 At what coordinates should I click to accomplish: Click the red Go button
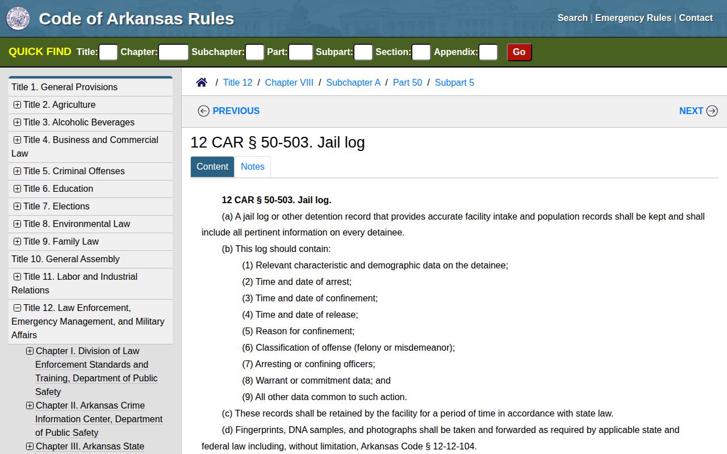coord(519,52)
